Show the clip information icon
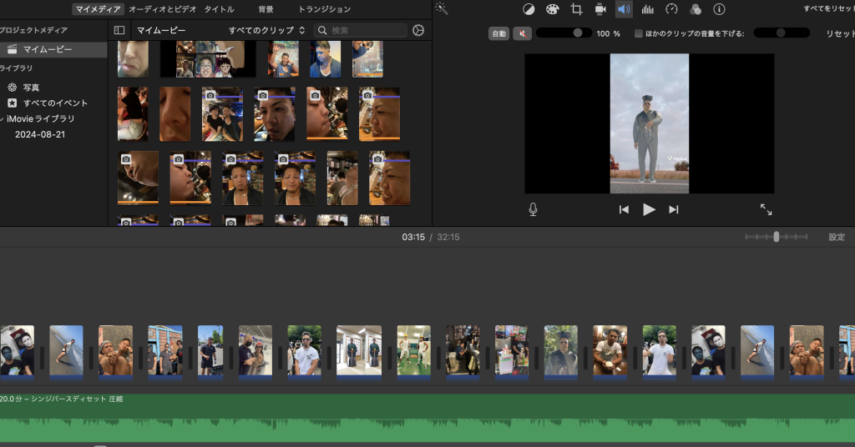 pos(719,9)
